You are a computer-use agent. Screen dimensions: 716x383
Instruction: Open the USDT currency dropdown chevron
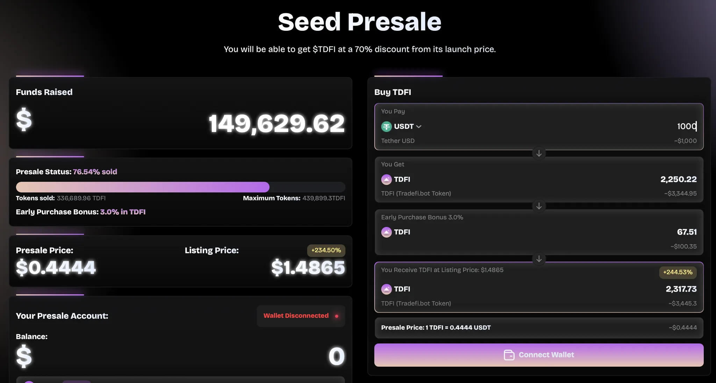click(418, 127)
